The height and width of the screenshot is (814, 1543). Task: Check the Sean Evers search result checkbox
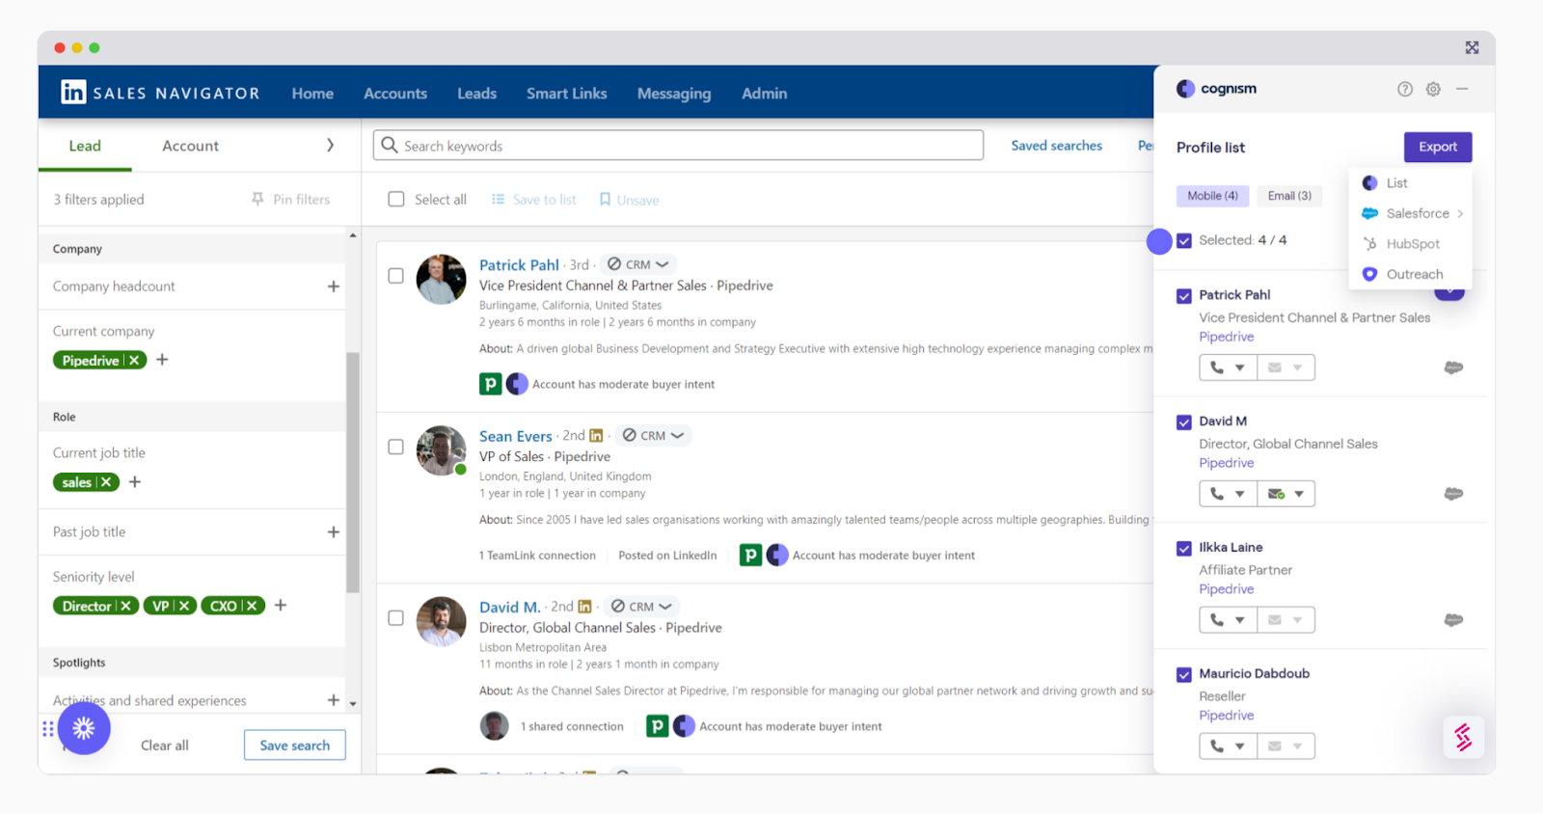pos(395,447)
